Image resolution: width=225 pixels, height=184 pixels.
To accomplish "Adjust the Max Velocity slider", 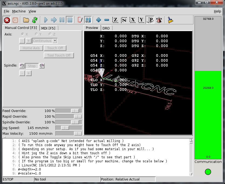I will (x=69, y=134).
